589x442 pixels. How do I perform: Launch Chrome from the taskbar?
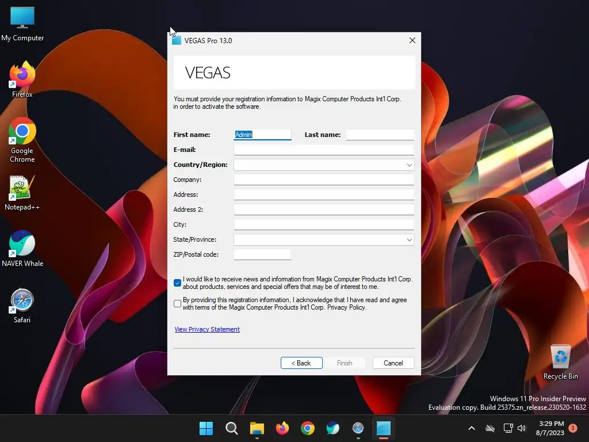click(x=308, y=428)
